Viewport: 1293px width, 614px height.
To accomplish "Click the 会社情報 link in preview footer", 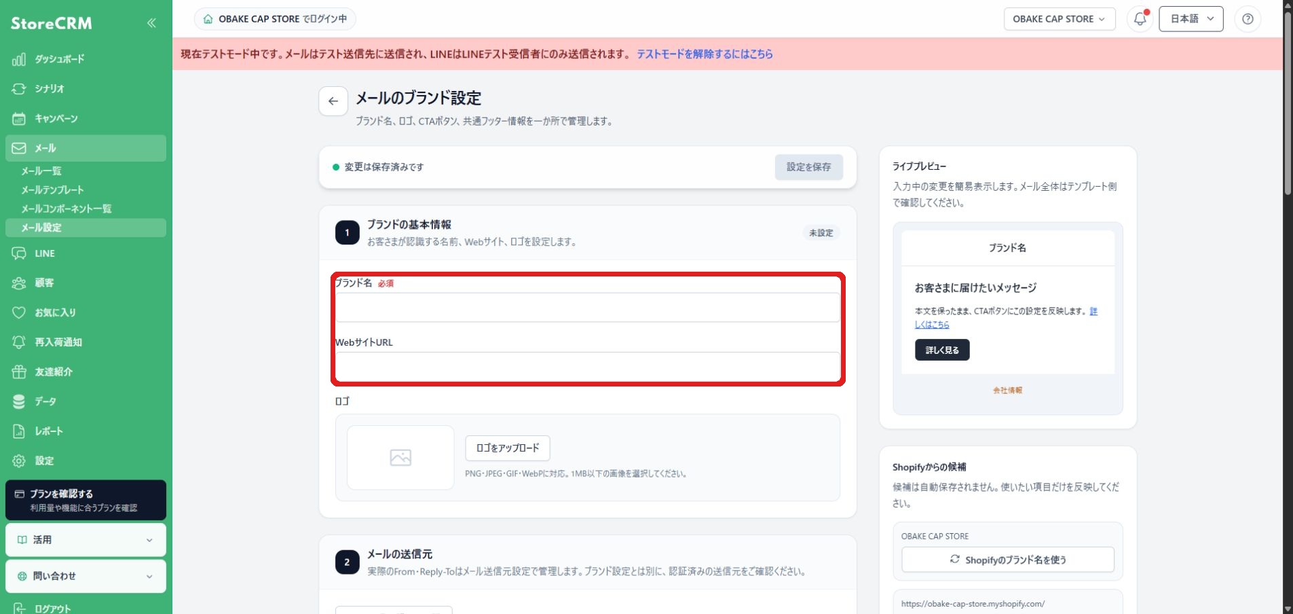I will pos(1008,391).
